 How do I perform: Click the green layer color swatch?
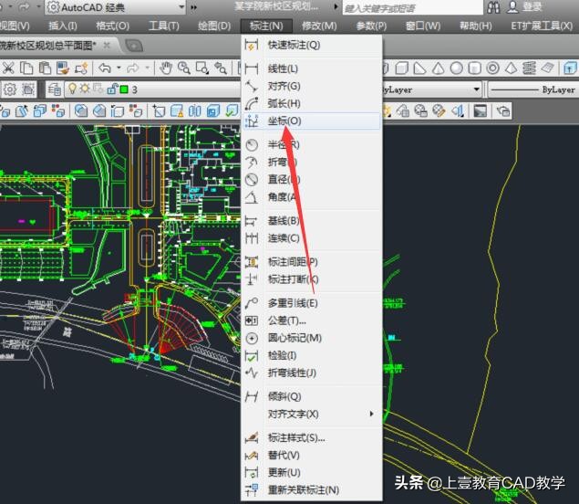[x=124, y=89]
